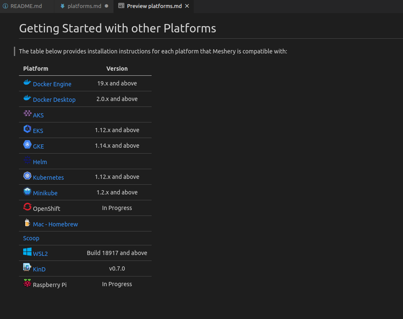Click the EKS hexagon icon
This screenshot has height=319, width=403.
(27, 129)
